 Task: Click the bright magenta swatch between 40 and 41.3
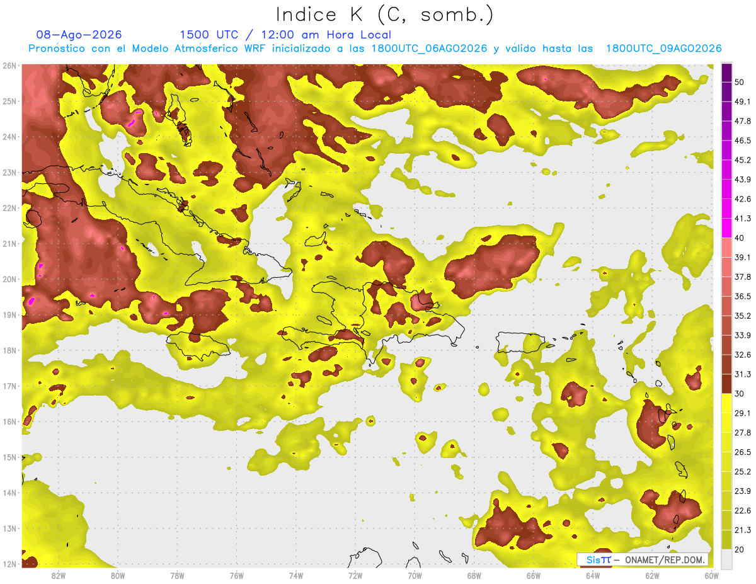point(726,228)
